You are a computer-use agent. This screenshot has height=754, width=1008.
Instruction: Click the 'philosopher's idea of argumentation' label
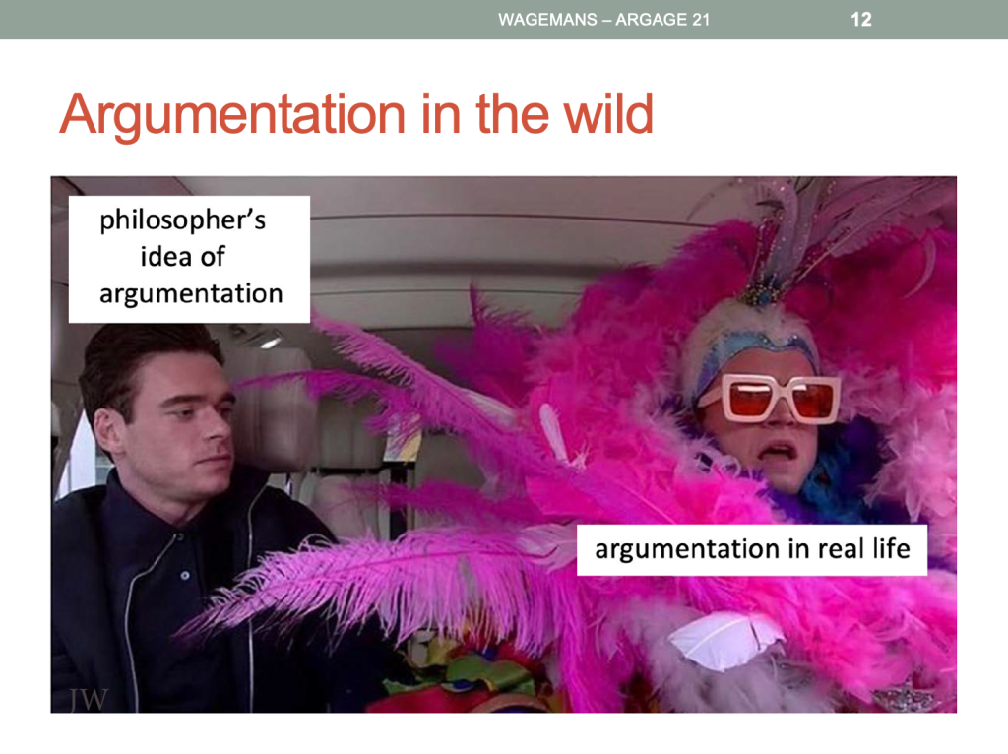tap(190, 258)
